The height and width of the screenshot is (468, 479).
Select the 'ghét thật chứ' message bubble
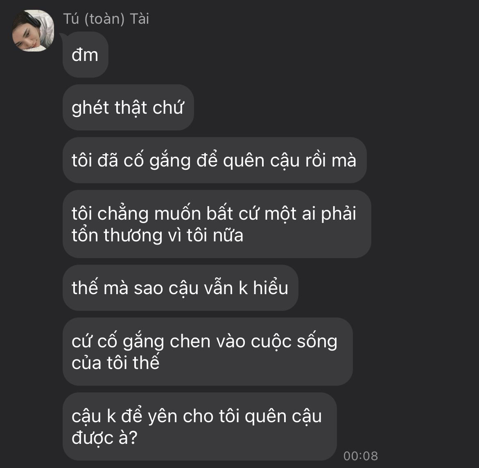coord(128,108)
